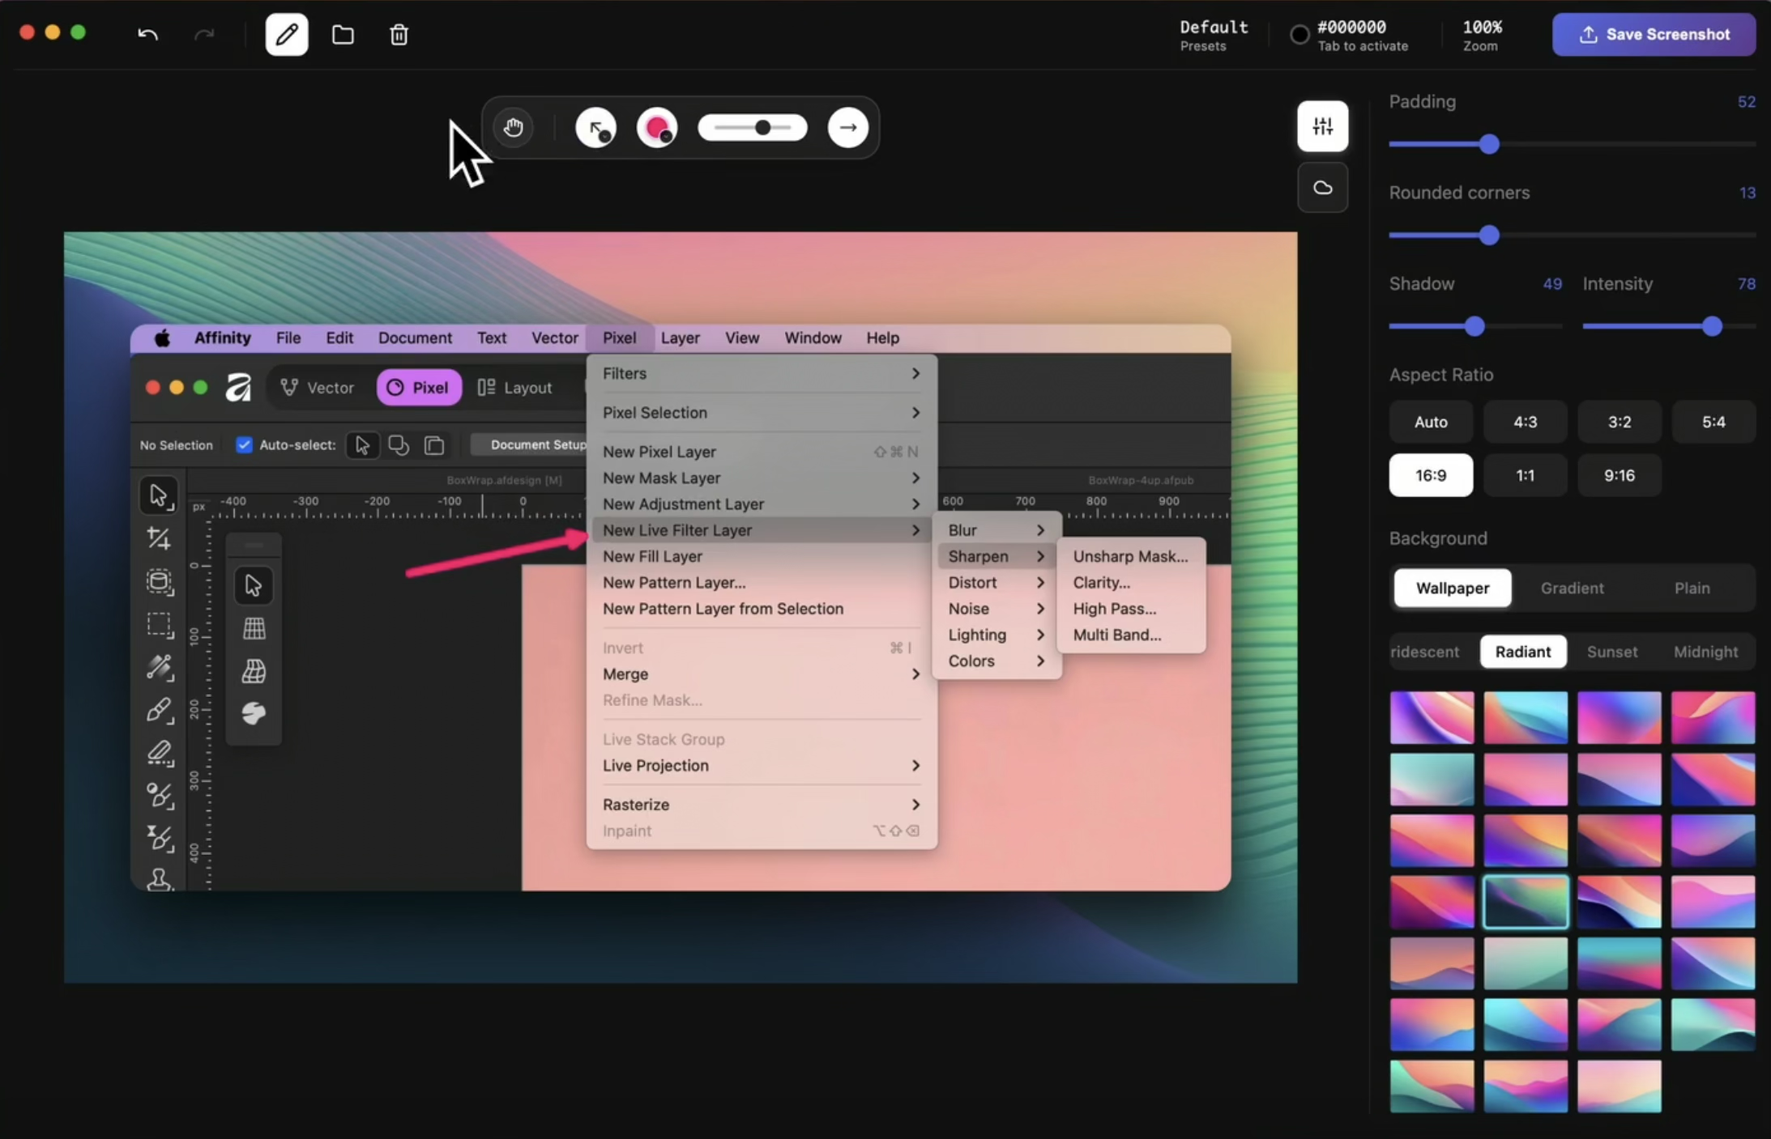This screenshot has width=1771, height=1139.
Task: Open the Default presets selector
Action: click(1214, 35)
